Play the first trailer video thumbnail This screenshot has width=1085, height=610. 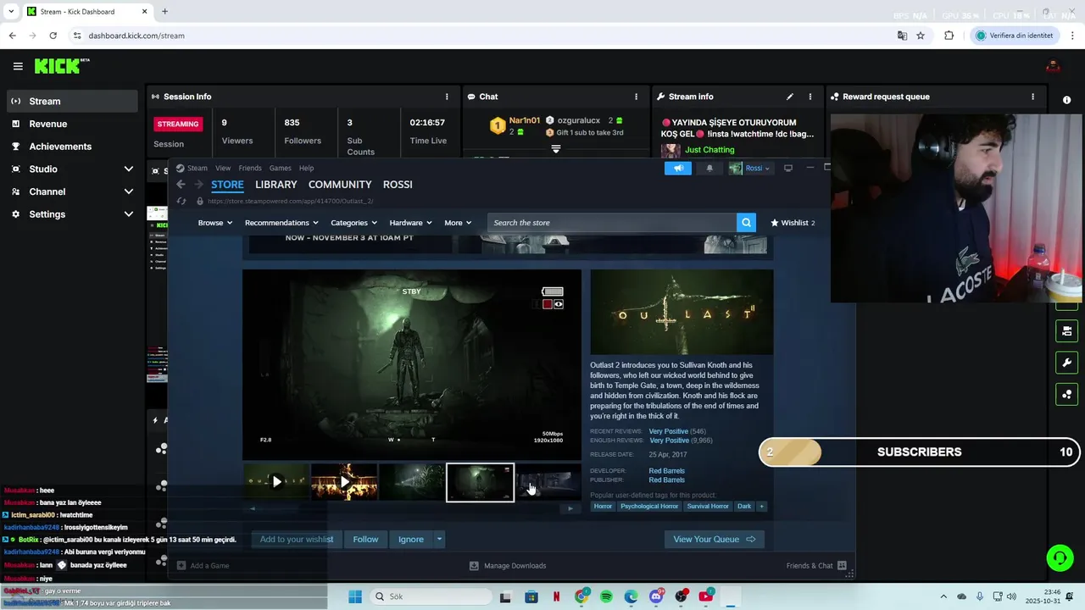tap(276, 482)
